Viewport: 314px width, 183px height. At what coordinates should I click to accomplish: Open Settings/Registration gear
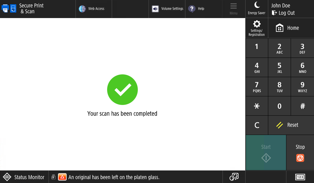(x=257, y=28)
